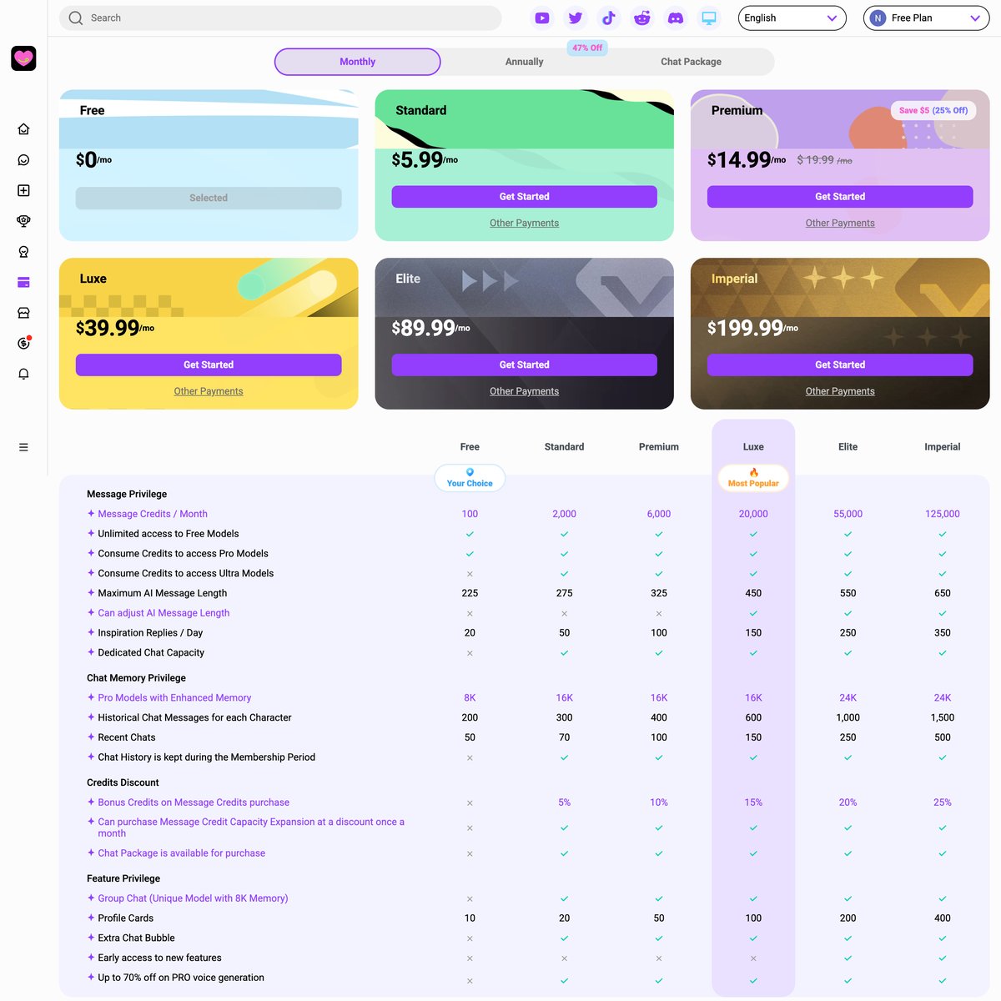This screenshot has width=1001, height=1001.
Task: Click Group Chat (Unique Model) link
Action: [x=193, y=898]
